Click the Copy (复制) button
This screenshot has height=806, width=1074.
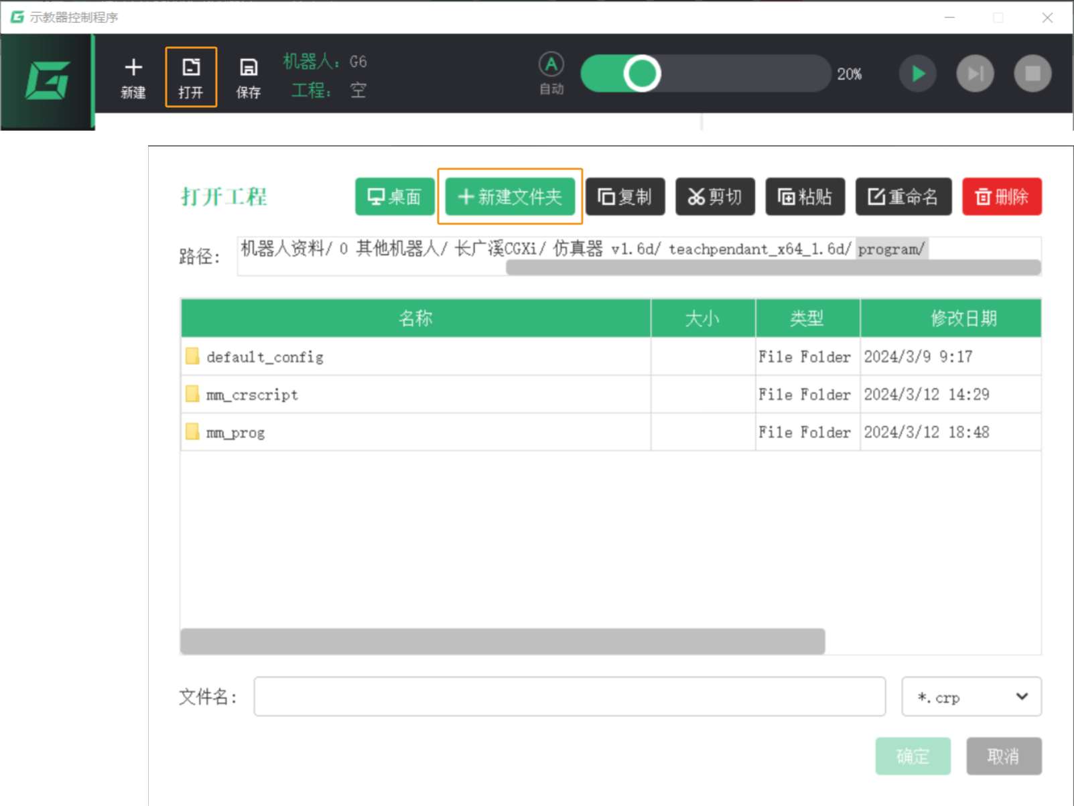pos(625,197)
